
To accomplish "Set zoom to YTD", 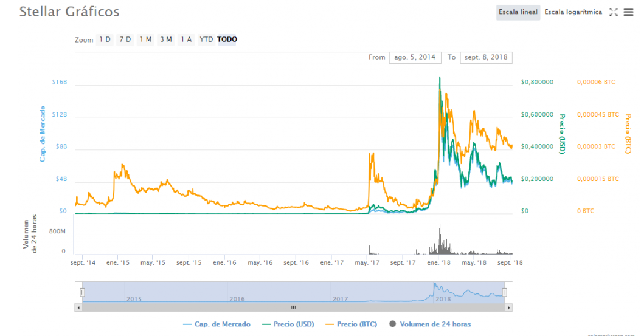I will [206, 39].
